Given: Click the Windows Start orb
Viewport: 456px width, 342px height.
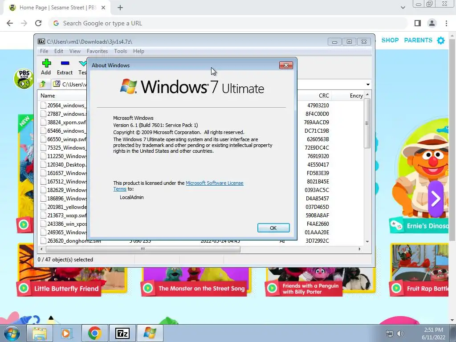Looking at the screenshot, I should coord(11,333).
